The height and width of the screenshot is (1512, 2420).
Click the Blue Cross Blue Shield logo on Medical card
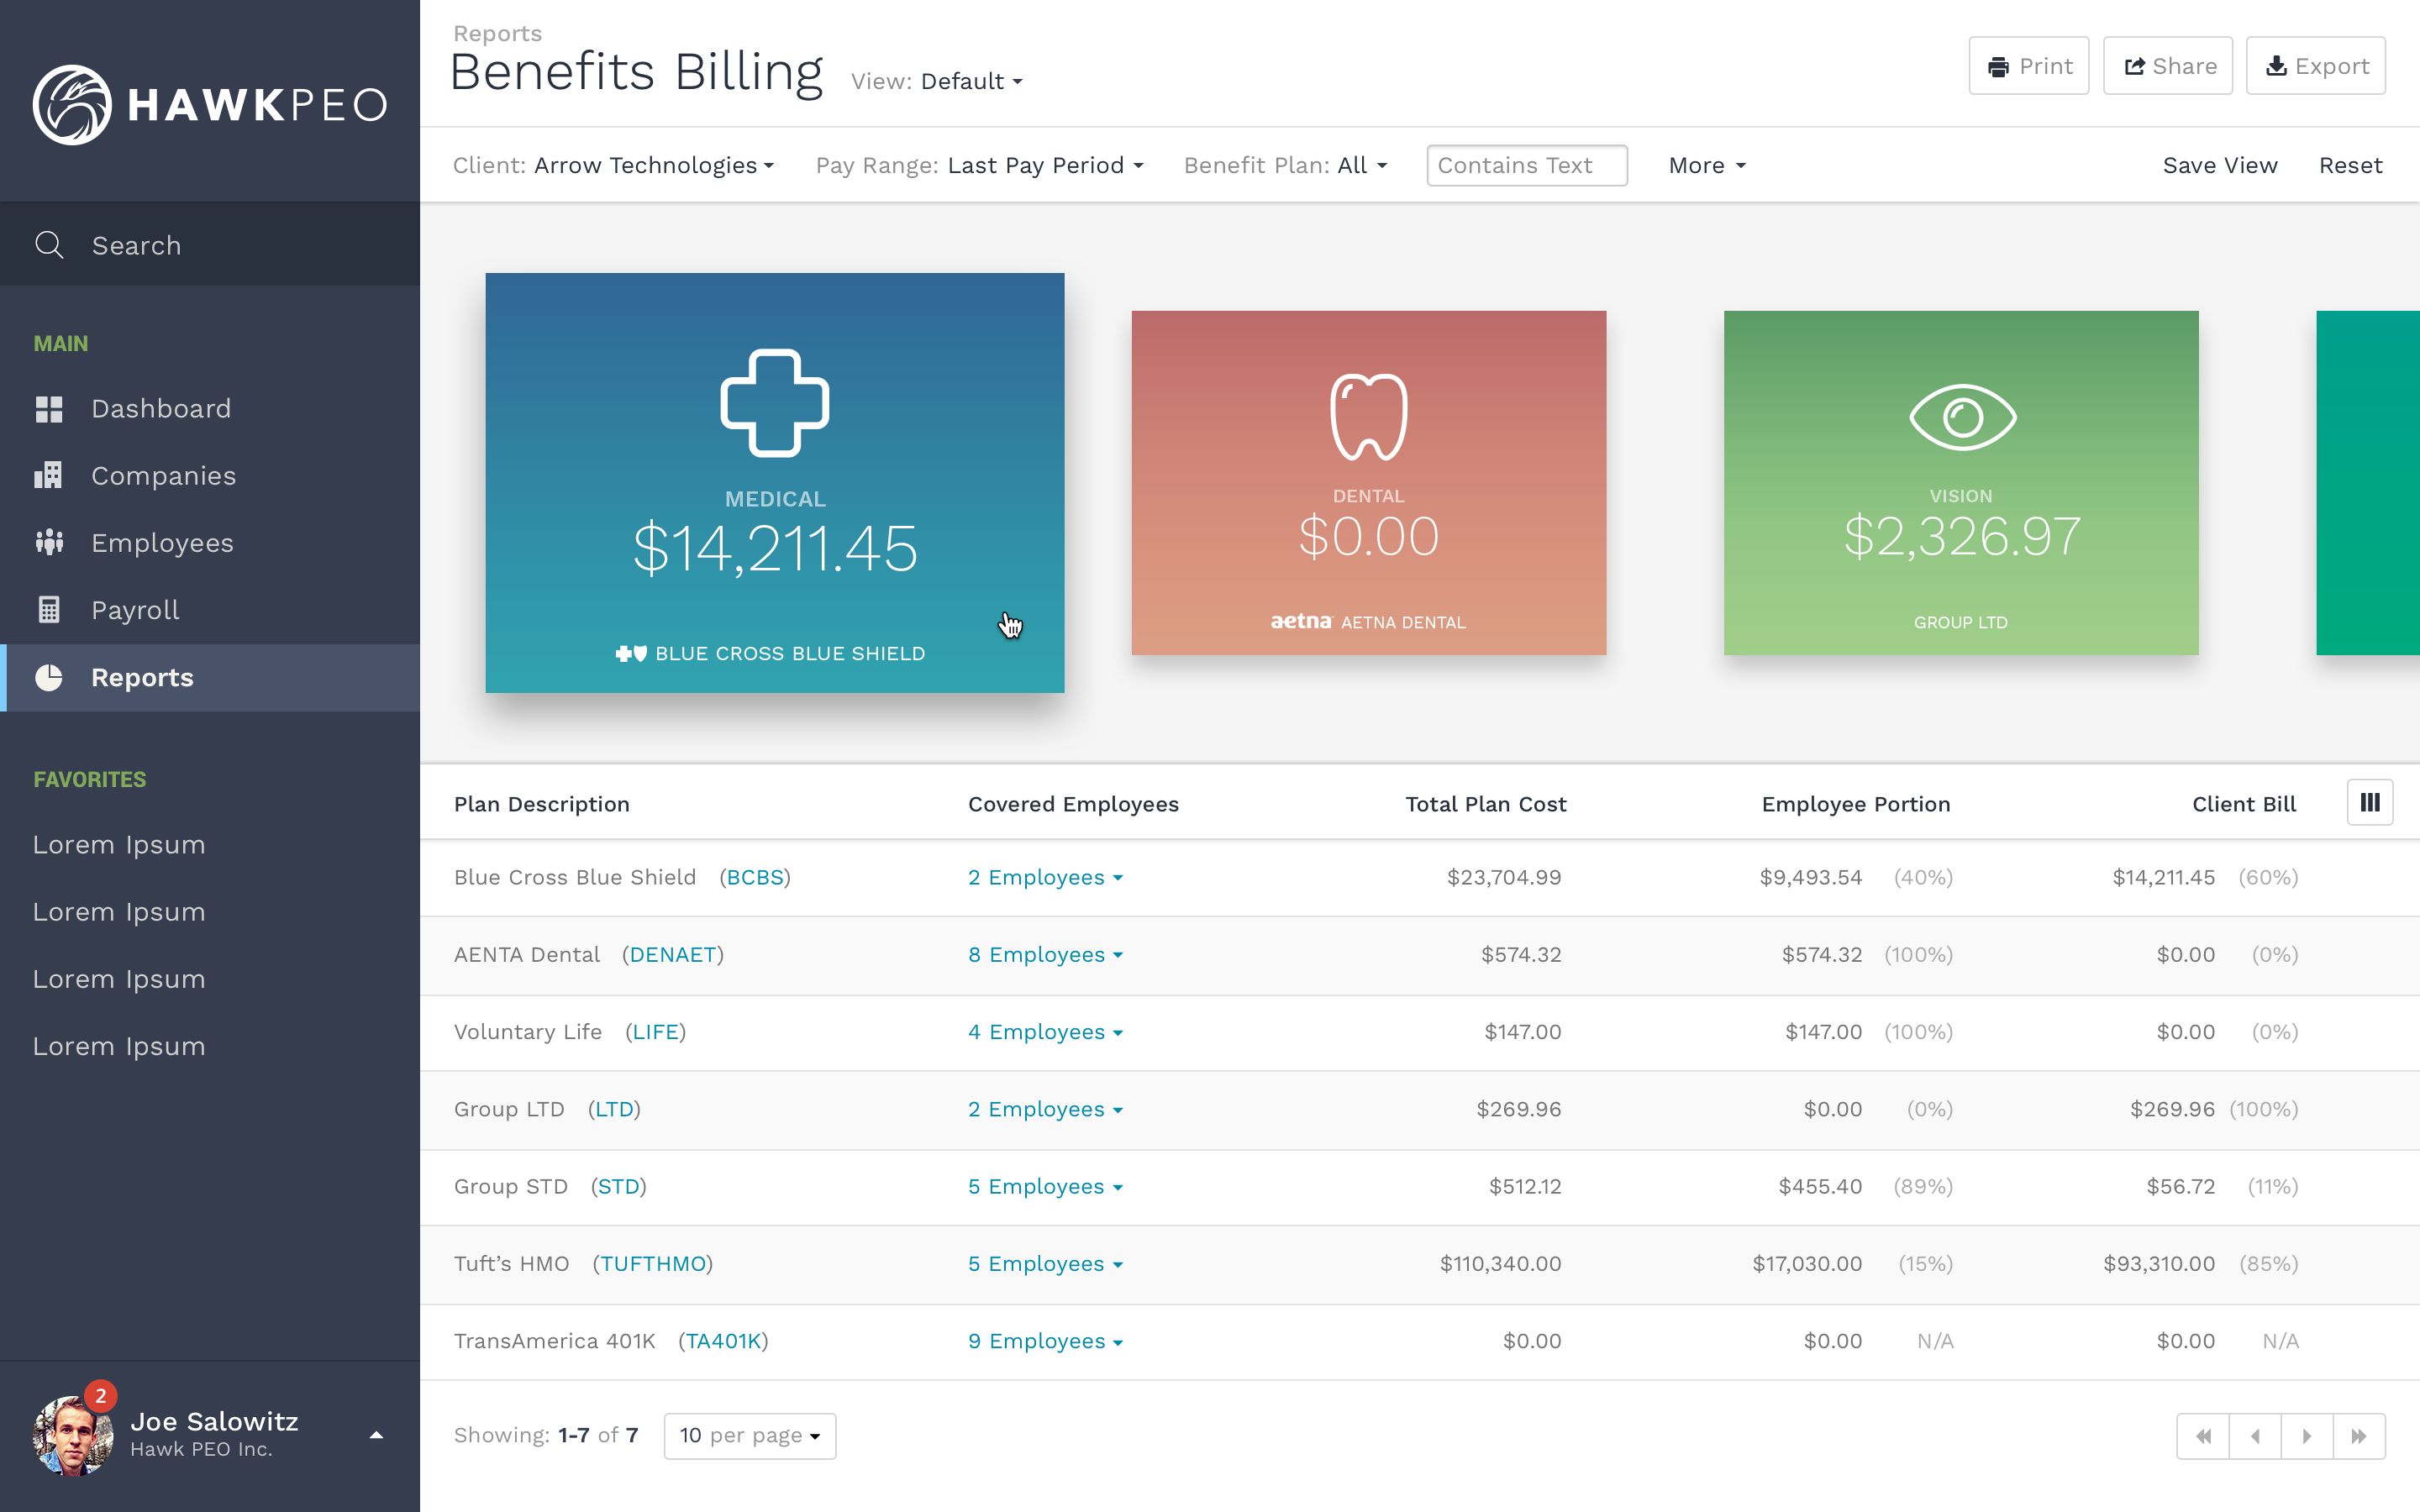(631, 653)
